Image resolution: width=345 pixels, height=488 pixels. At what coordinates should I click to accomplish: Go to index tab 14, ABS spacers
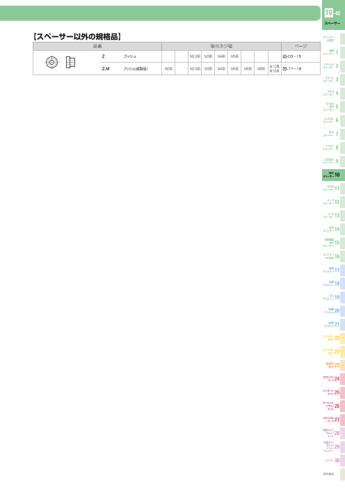click(333, 229)
